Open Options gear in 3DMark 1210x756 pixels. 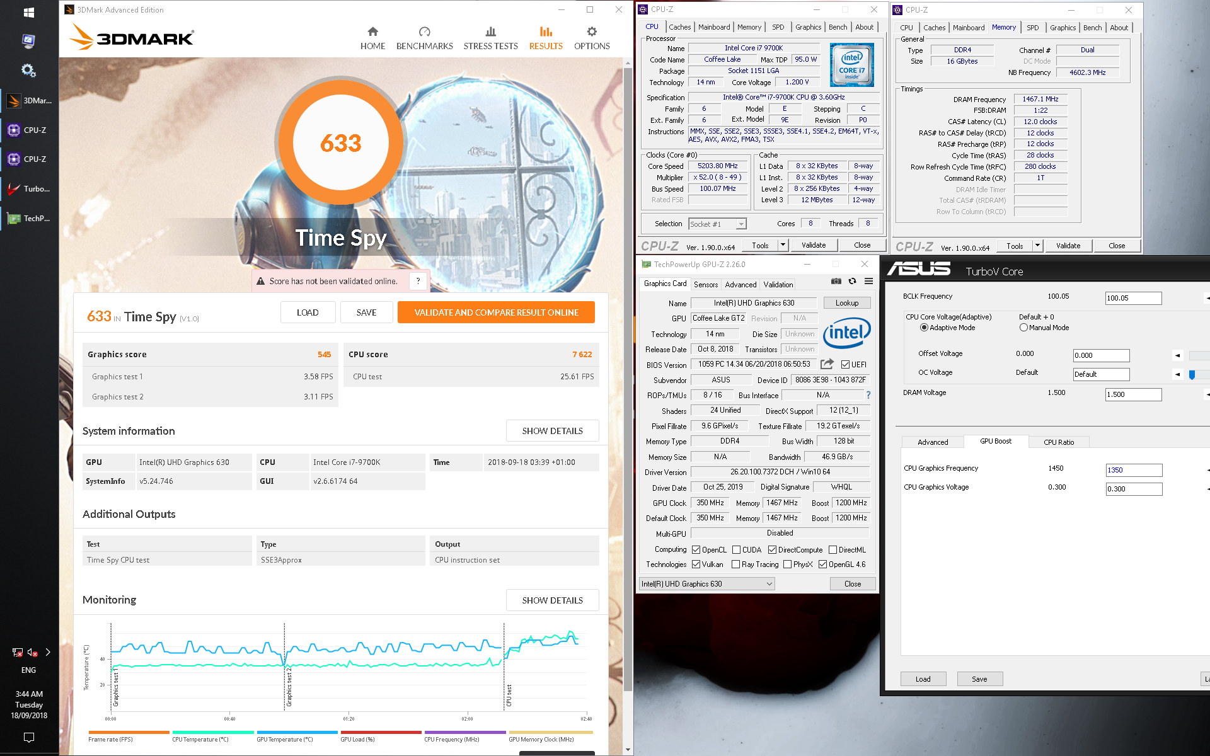point(592,38)
